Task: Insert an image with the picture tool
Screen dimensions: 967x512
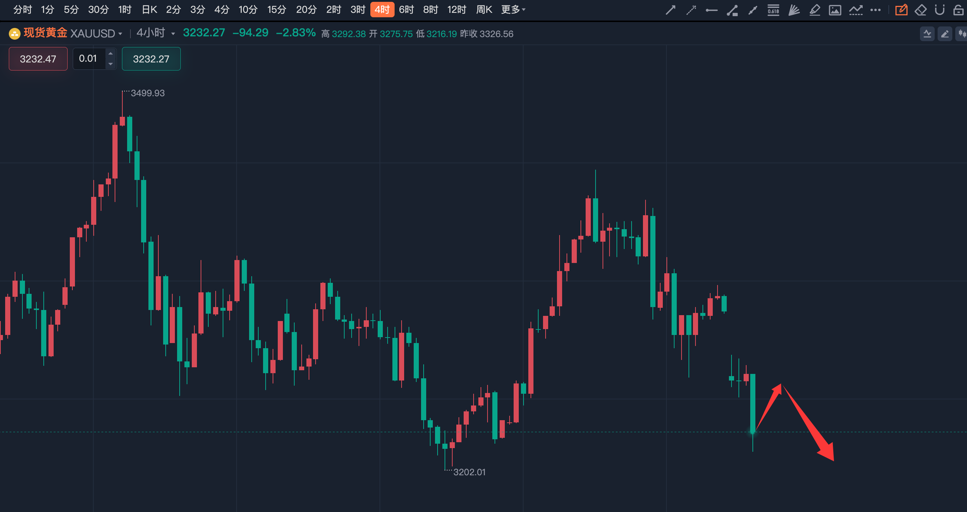Action: click(835, 10)
